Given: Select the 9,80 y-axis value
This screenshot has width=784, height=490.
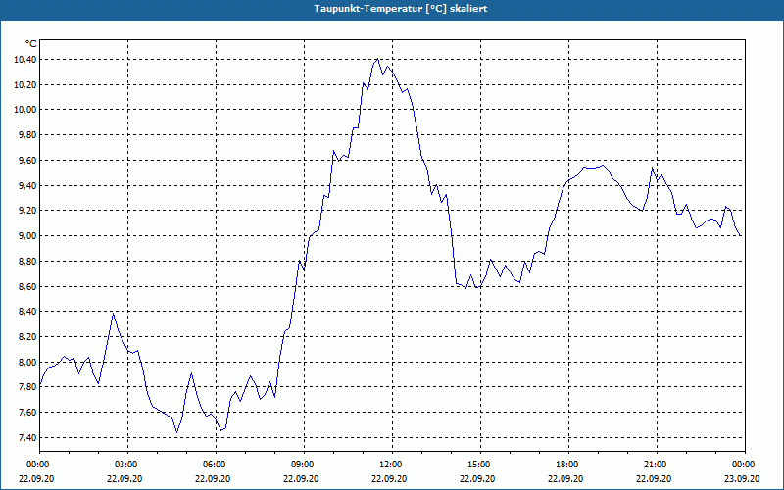Looking at the screenshot, I should 28,135.
